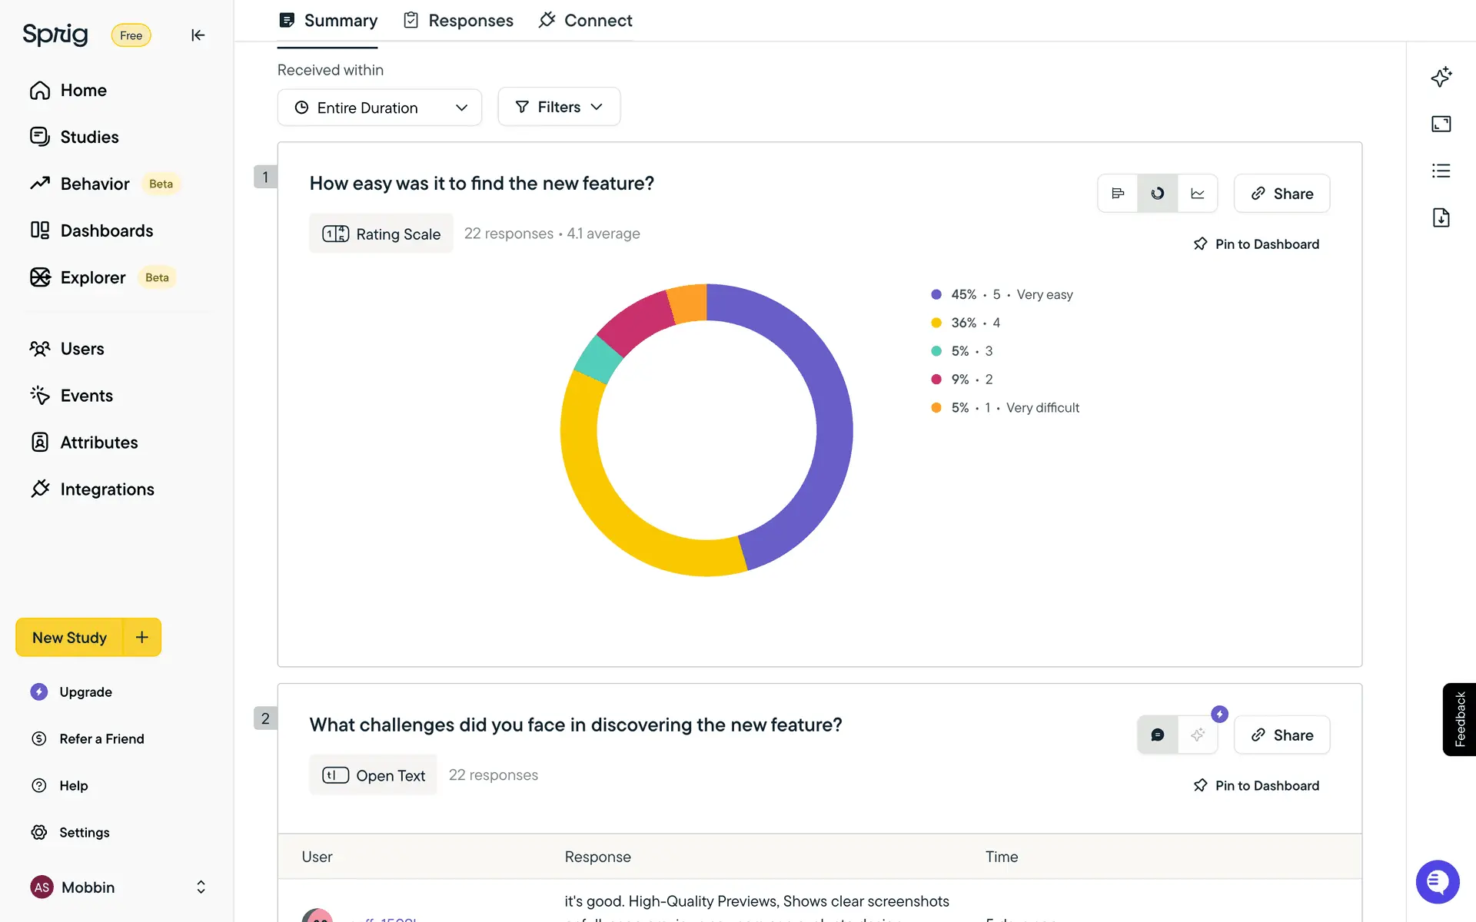Open the Explorer sidebar item

pos(92,277)
